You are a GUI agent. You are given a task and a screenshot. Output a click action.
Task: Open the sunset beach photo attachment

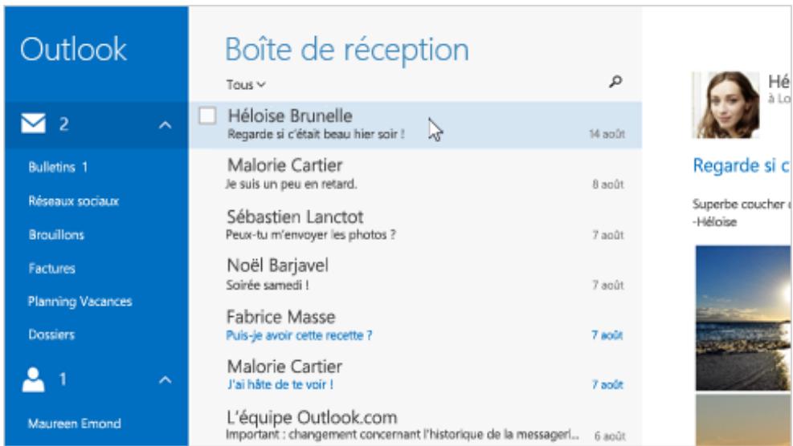point(743,318)
